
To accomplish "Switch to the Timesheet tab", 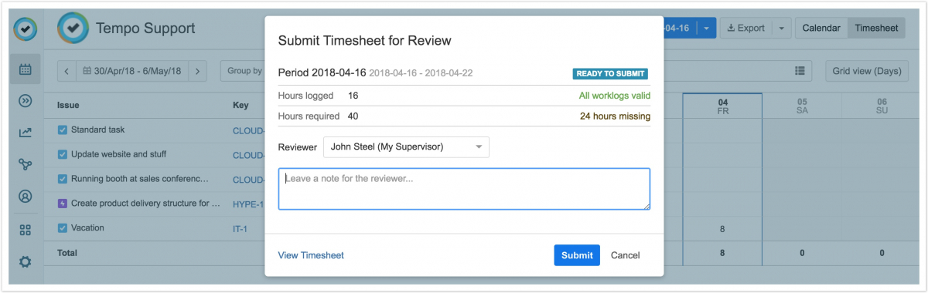I will coord(877,29).
